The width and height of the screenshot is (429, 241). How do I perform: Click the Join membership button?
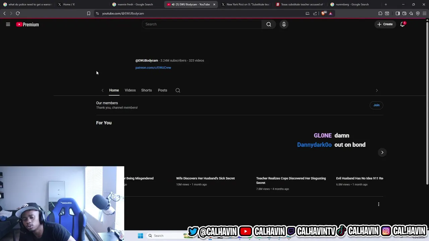376,105
